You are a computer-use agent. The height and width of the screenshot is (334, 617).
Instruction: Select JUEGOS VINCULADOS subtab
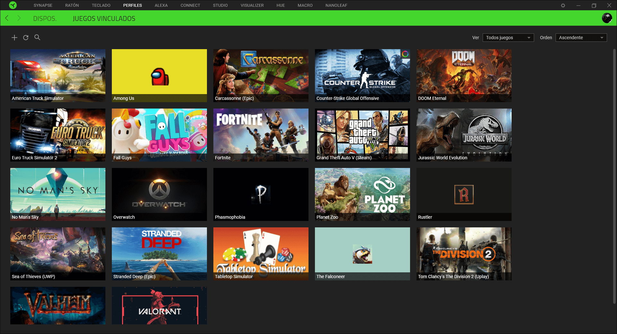tap(104, 19)
